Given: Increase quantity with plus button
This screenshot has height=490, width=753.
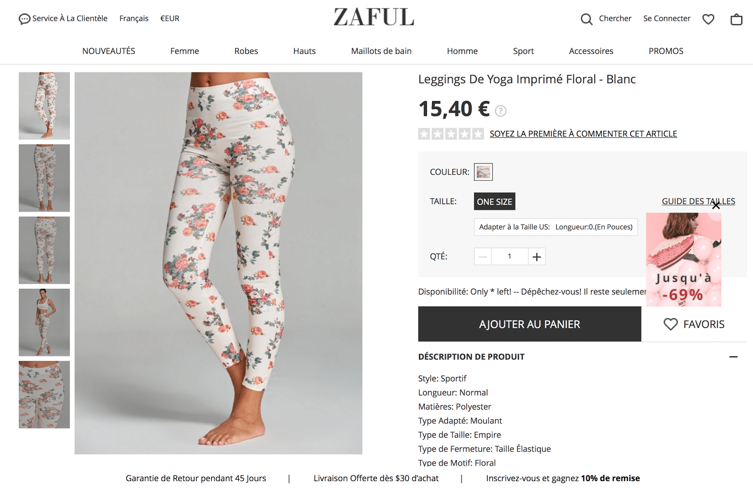Looking at the screenshot, I should (537, 256).
